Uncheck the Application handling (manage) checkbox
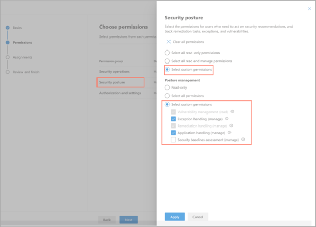Screen dimensions: 316x227 pyautogui.click(x=174, y=133)
